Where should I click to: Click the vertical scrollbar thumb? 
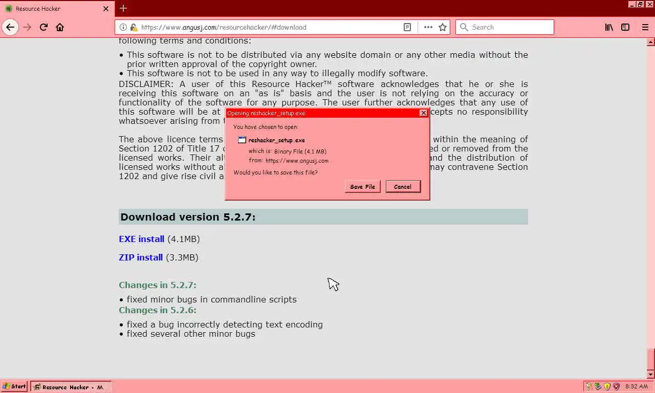651,359
